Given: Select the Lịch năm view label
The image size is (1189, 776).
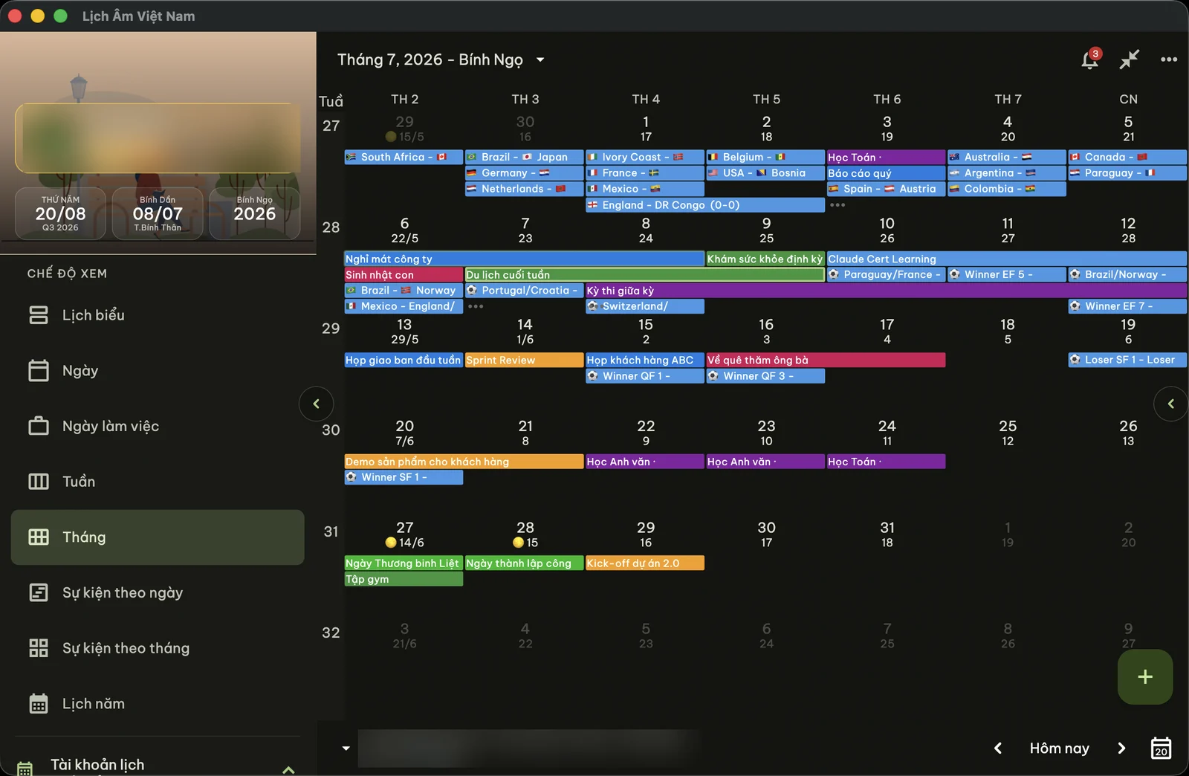Looking at the screenshot, I should click(94, 703).
